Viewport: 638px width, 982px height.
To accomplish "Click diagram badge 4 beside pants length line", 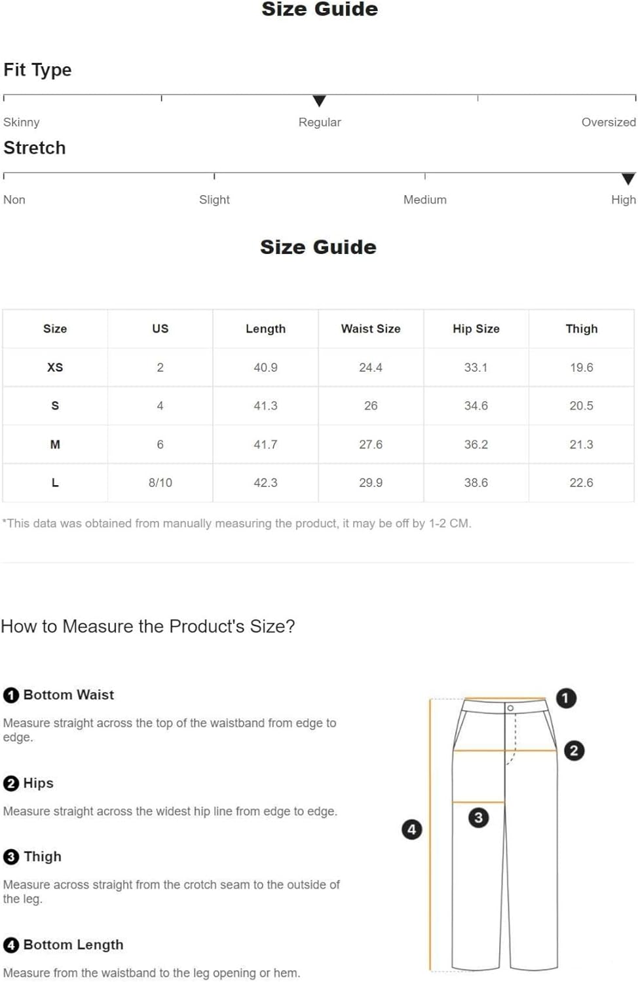I will (x=411, y=829).
